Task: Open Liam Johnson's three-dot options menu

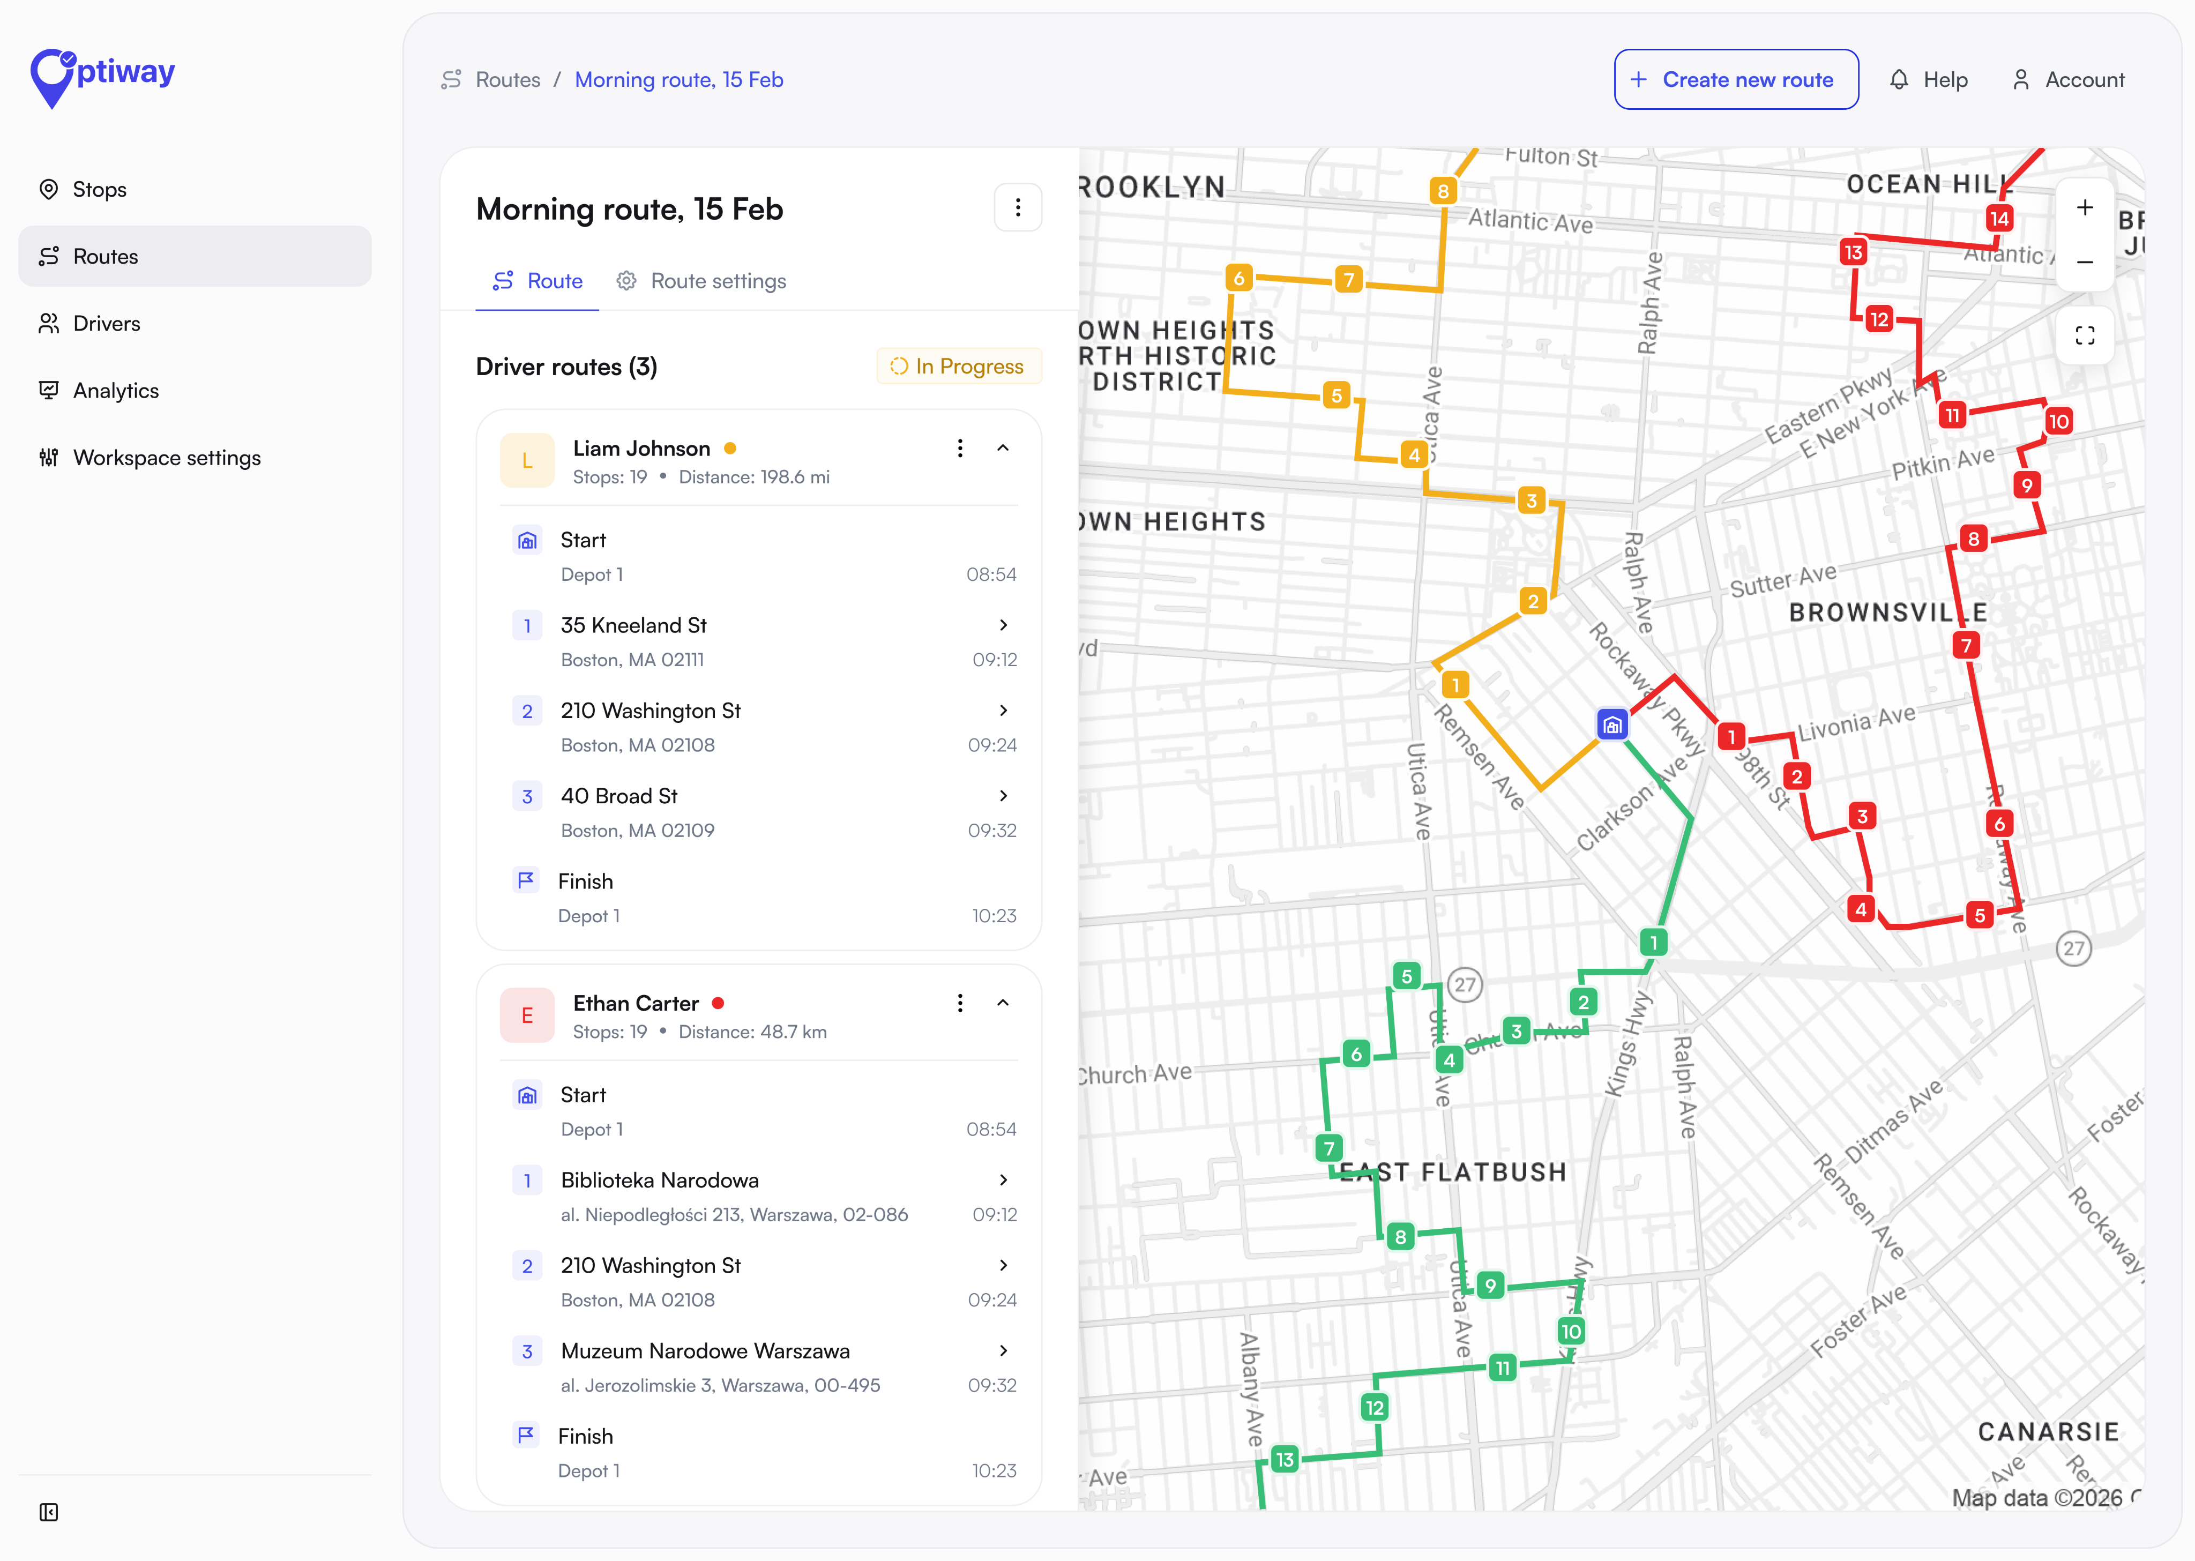Action: point(959,448)
